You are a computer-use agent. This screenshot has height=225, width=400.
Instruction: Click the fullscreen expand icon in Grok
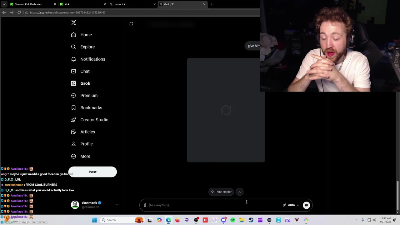click(131, 24)
